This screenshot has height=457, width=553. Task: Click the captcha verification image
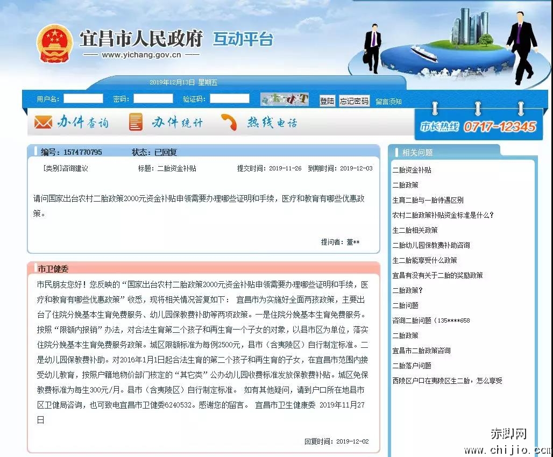point(284,99)
